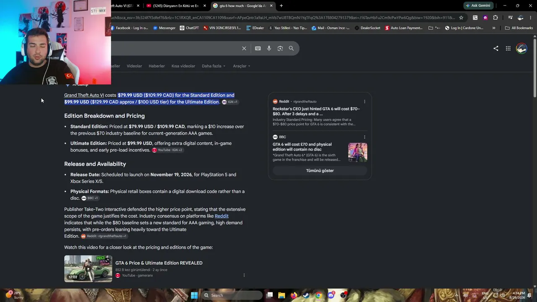Close the gta 6 how much tab
Screen dimensions: 537x302
[x=271, y=5]
